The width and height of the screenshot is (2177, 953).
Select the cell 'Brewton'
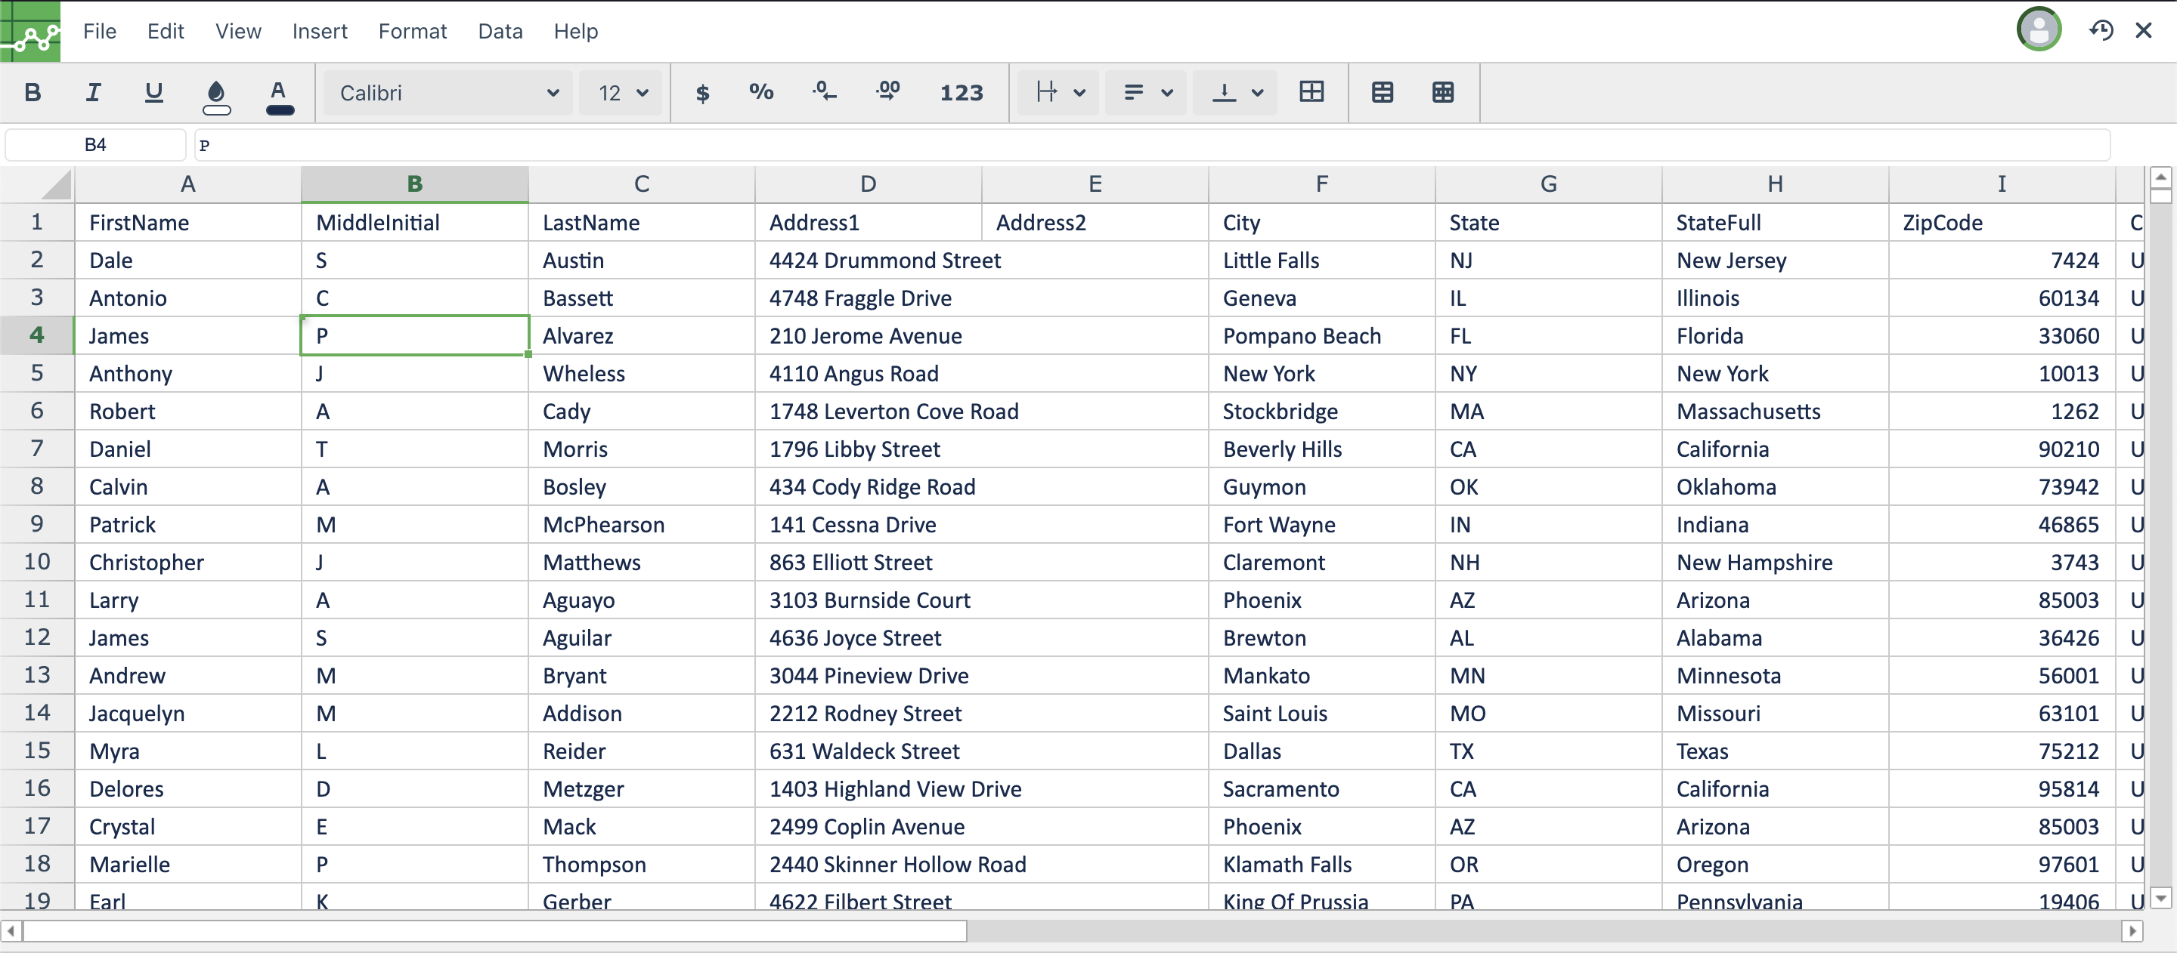tap(1322, 637)
